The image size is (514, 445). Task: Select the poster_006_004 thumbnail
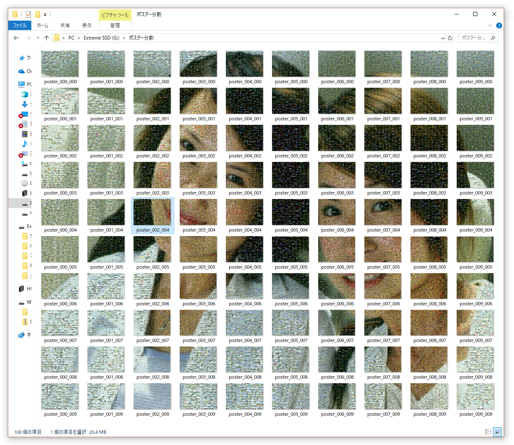point(337,212)
